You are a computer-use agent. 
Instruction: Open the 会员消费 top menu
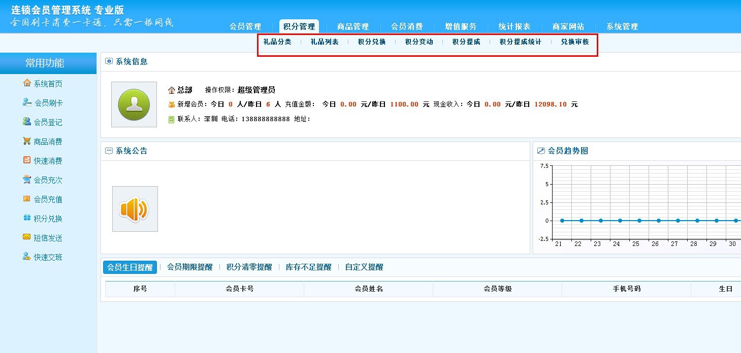(x=407, y=26)
